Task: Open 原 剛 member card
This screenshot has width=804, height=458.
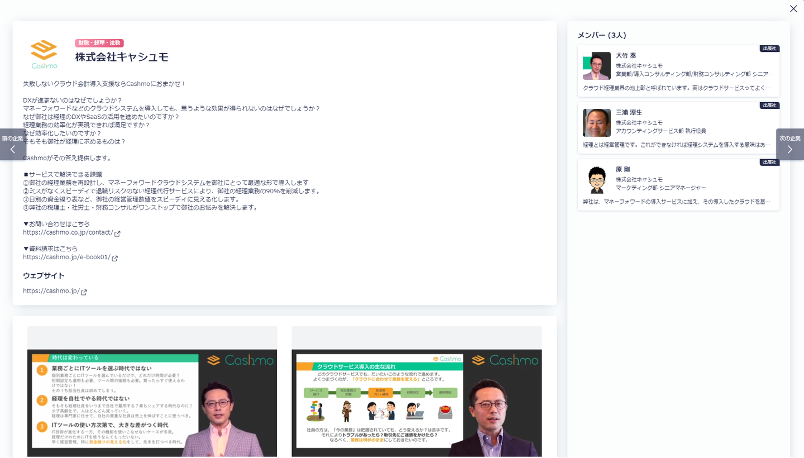Action: point(678,185)
